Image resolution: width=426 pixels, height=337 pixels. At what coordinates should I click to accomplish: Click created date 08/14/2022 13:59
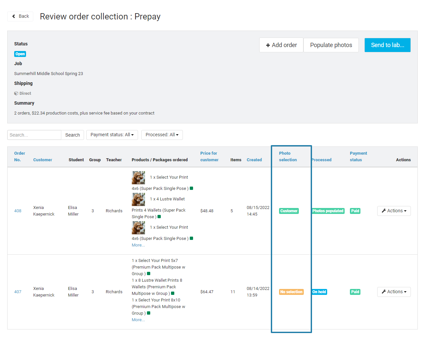click(x=258, y=292)
